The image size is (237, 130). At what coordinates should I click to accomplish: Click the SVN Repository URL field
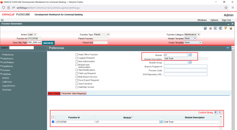pyautogui.click(x=186, y=74)
